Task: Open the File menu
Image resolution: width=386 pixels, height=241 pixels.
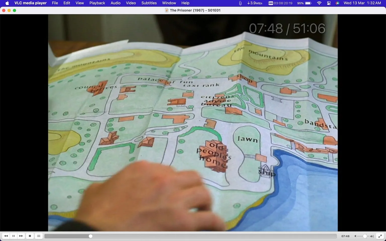Action: pos(55,3)
